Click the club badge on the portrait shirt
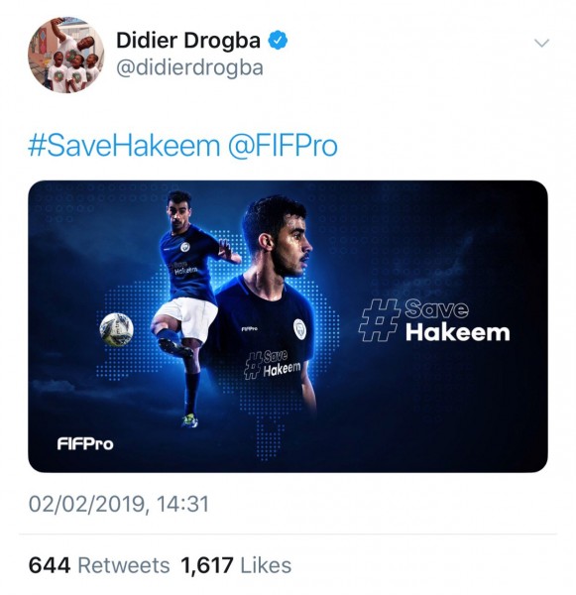This screenshot has height=595, width=576. (299, 328)
